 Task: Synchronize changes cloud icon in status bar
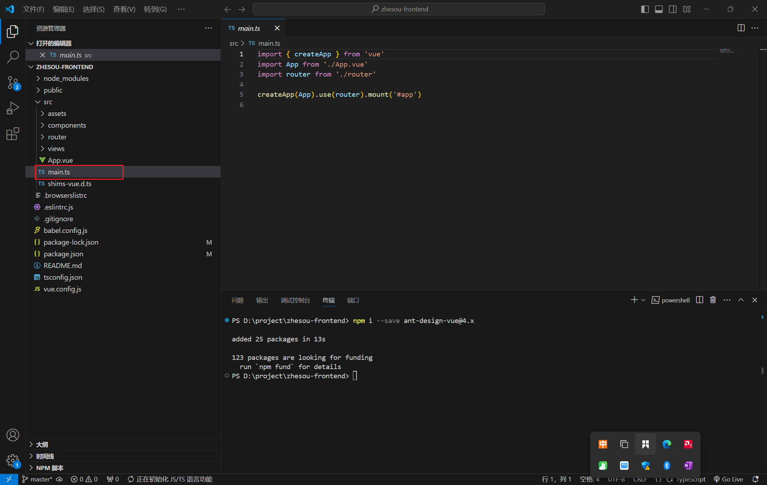pyautogui.click(x=60, y=479)
